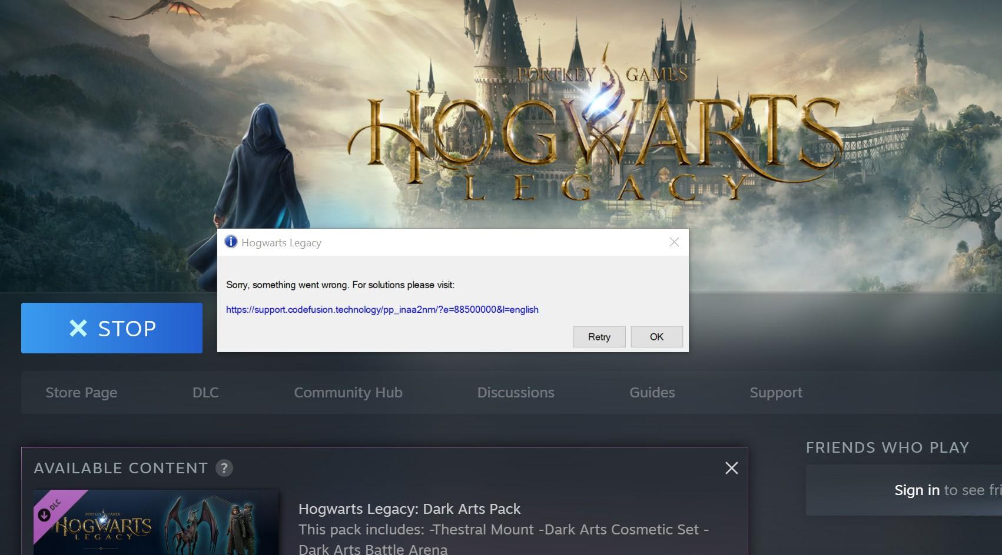Image resolution: width=1002 pixels, height=555 pixels.
Task: Click the Sign in link under Friends
Action: tap(917, 490)
